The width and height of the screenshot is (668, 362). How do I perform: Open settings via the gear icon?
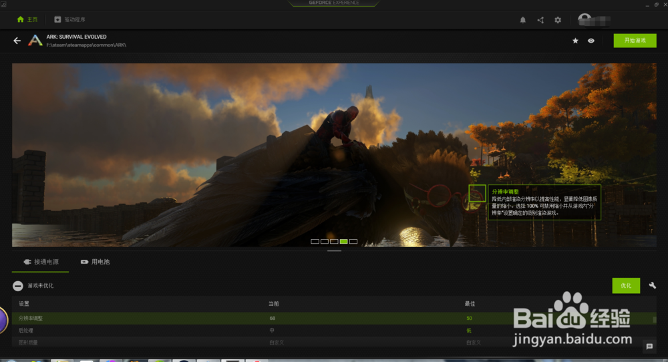[x=558, y=20]
